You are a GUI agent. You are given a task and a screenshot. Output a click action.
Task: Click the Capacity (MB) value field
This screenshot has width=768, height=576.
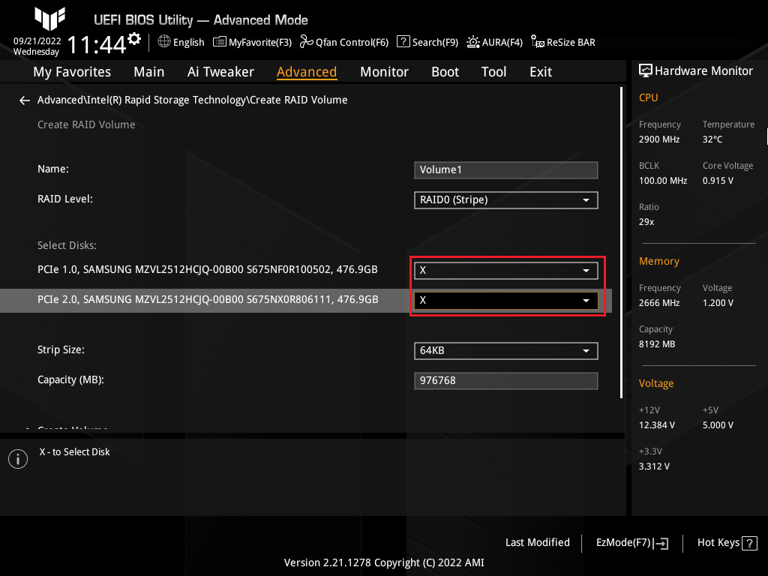506,380
